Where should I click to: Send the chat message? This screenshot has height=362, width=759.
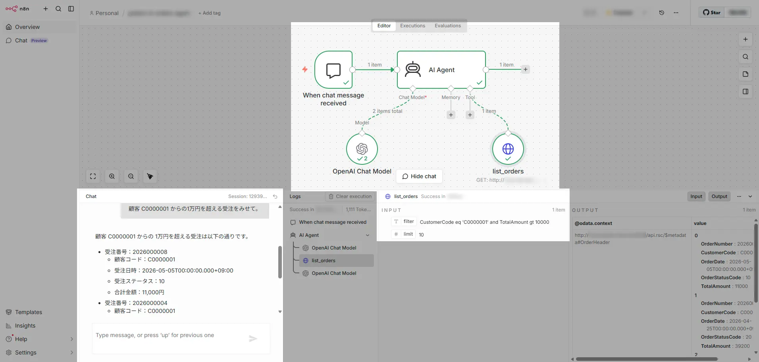253,339
